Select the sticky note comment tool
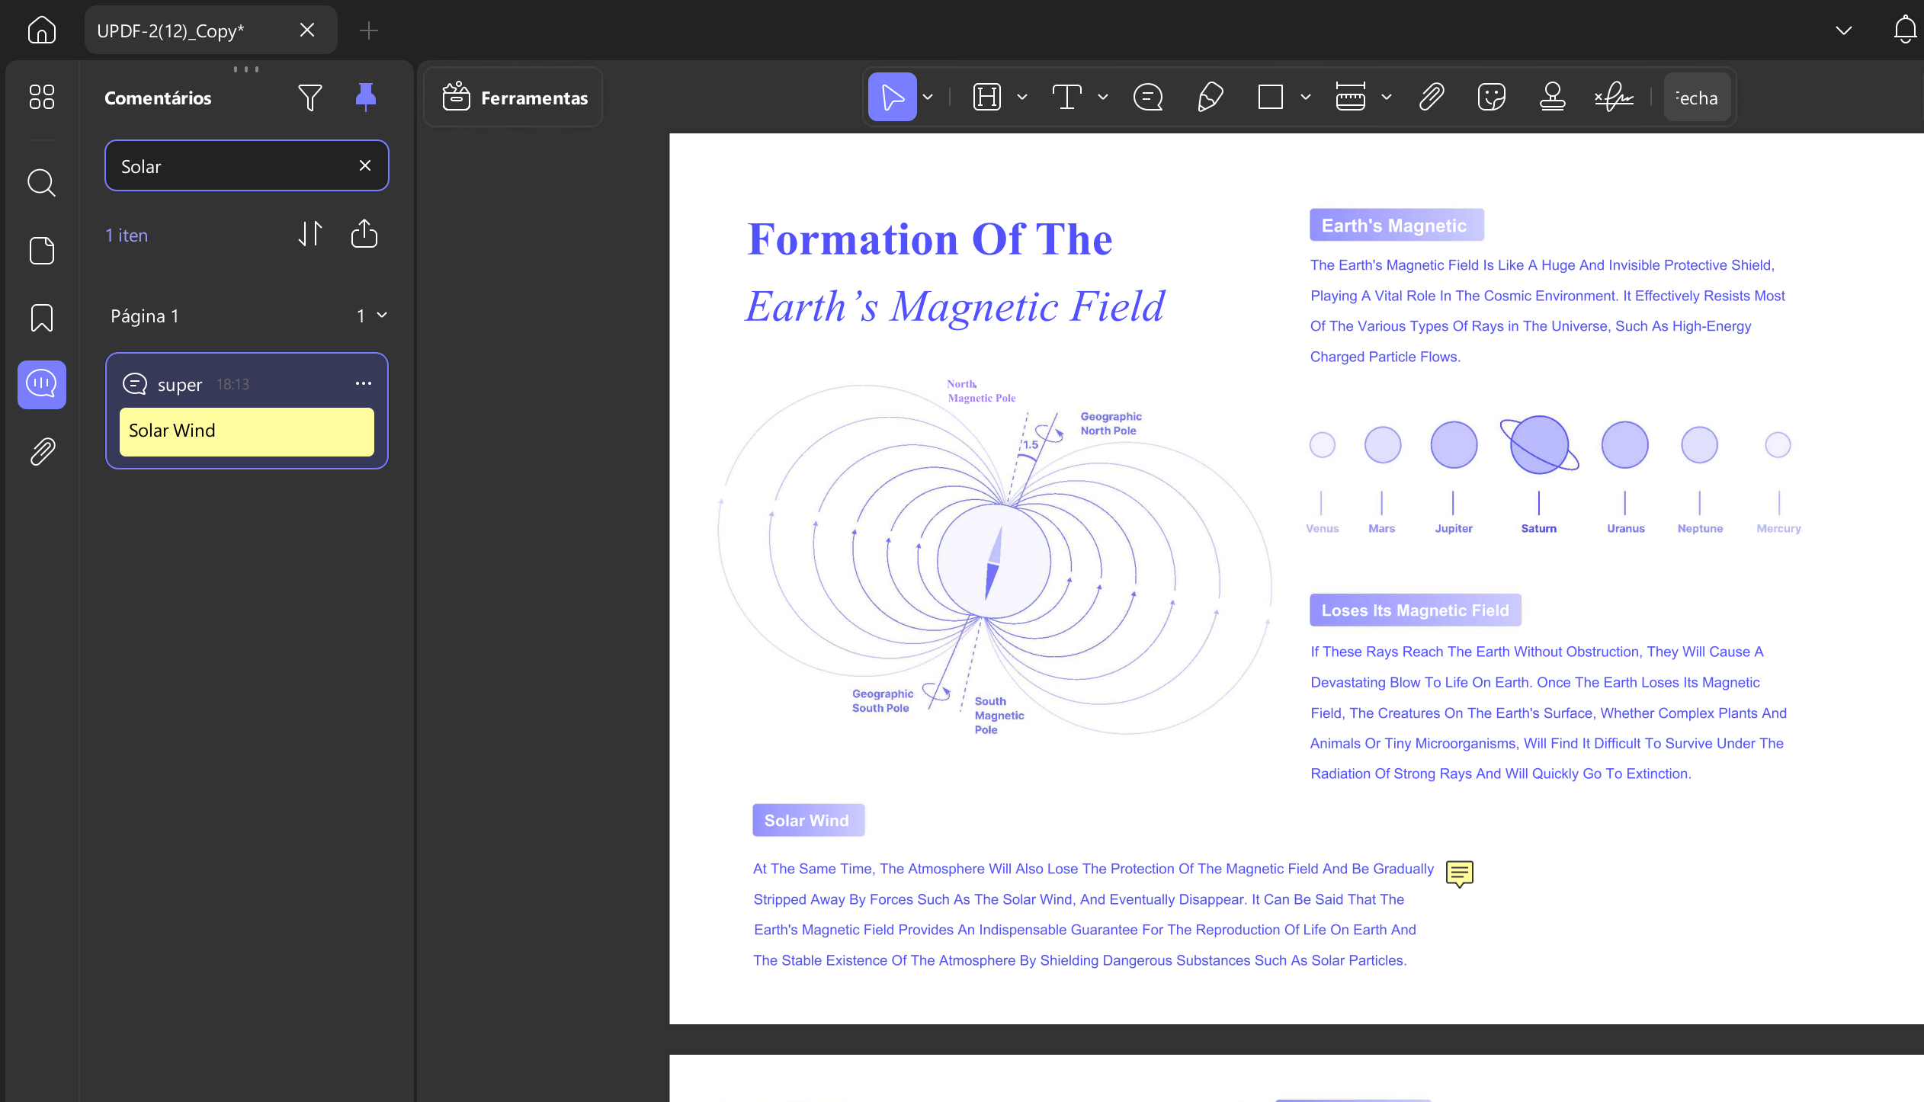The height and width of the screenshot is (1102, 1924). click(x=1148, y=97)
